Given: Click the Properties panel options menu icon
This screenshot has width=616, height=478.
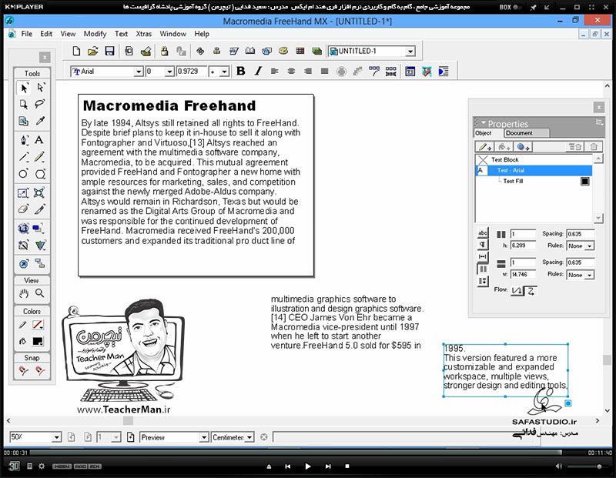Looking at the screenshot, I should 599,122.
